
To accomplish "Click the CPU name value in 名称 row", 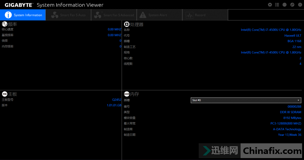I will coord(271,30).
